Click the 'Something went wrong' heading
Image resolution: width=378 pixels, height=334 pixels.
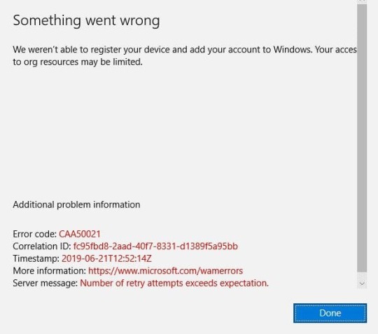[x=86, y=21]
